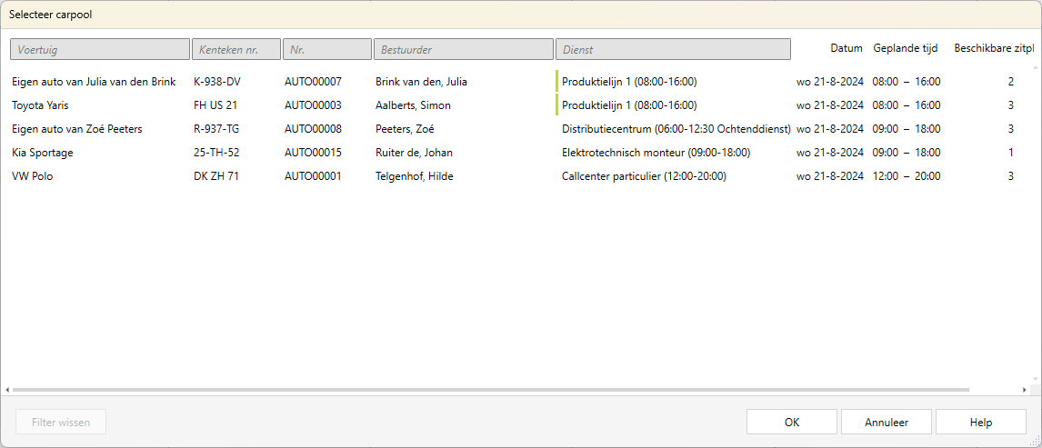Click the horizontal scrollbar thumb
This screenshot has width=1042, height=448.
[x=491, y=390]
